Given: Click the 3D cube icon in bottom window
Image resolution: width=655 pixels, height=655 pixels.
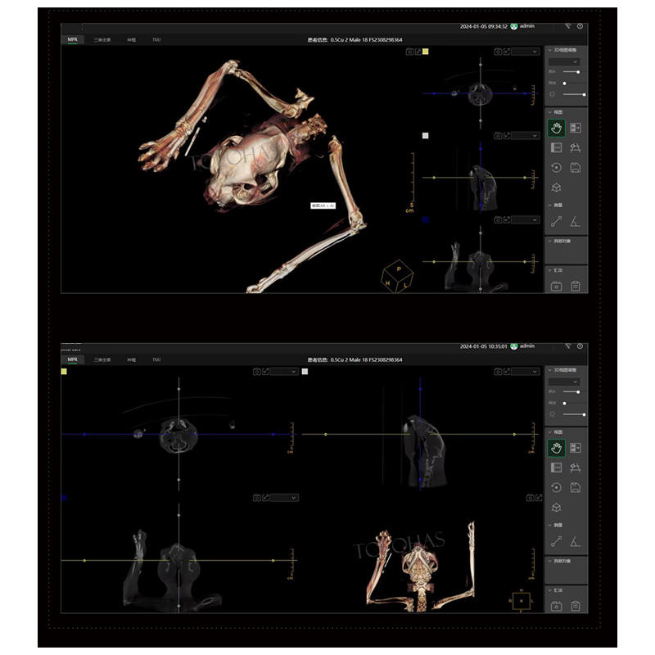Looking at the screenshot, I should tap(556, 508).
